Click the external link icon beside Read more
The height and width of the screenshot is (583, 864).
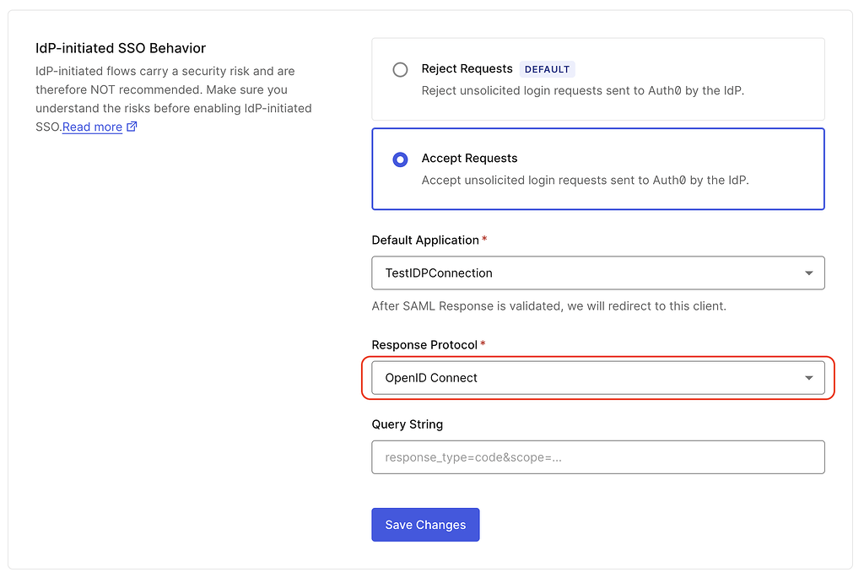coord(132,127)
